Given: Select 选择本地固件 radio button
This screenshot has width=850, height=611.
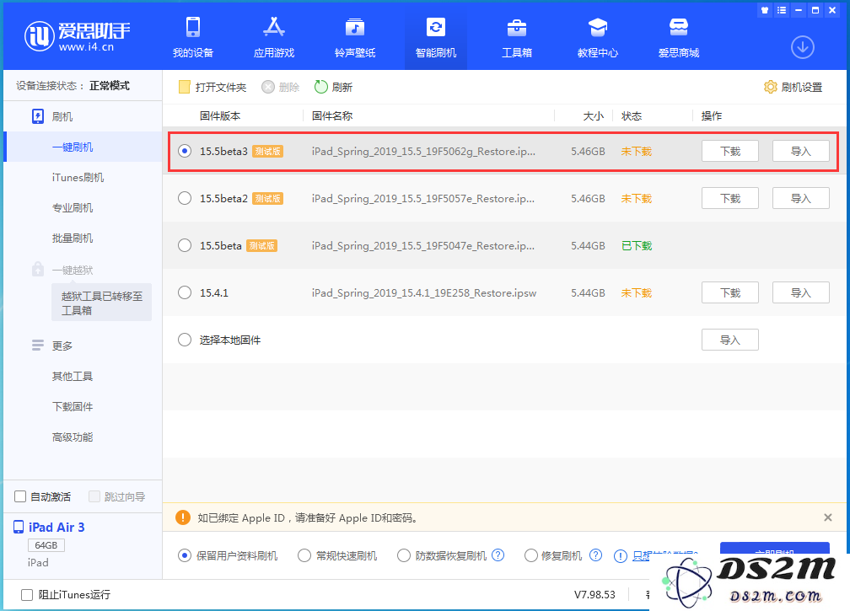Looking at the screenshot, I should [185, 340].
